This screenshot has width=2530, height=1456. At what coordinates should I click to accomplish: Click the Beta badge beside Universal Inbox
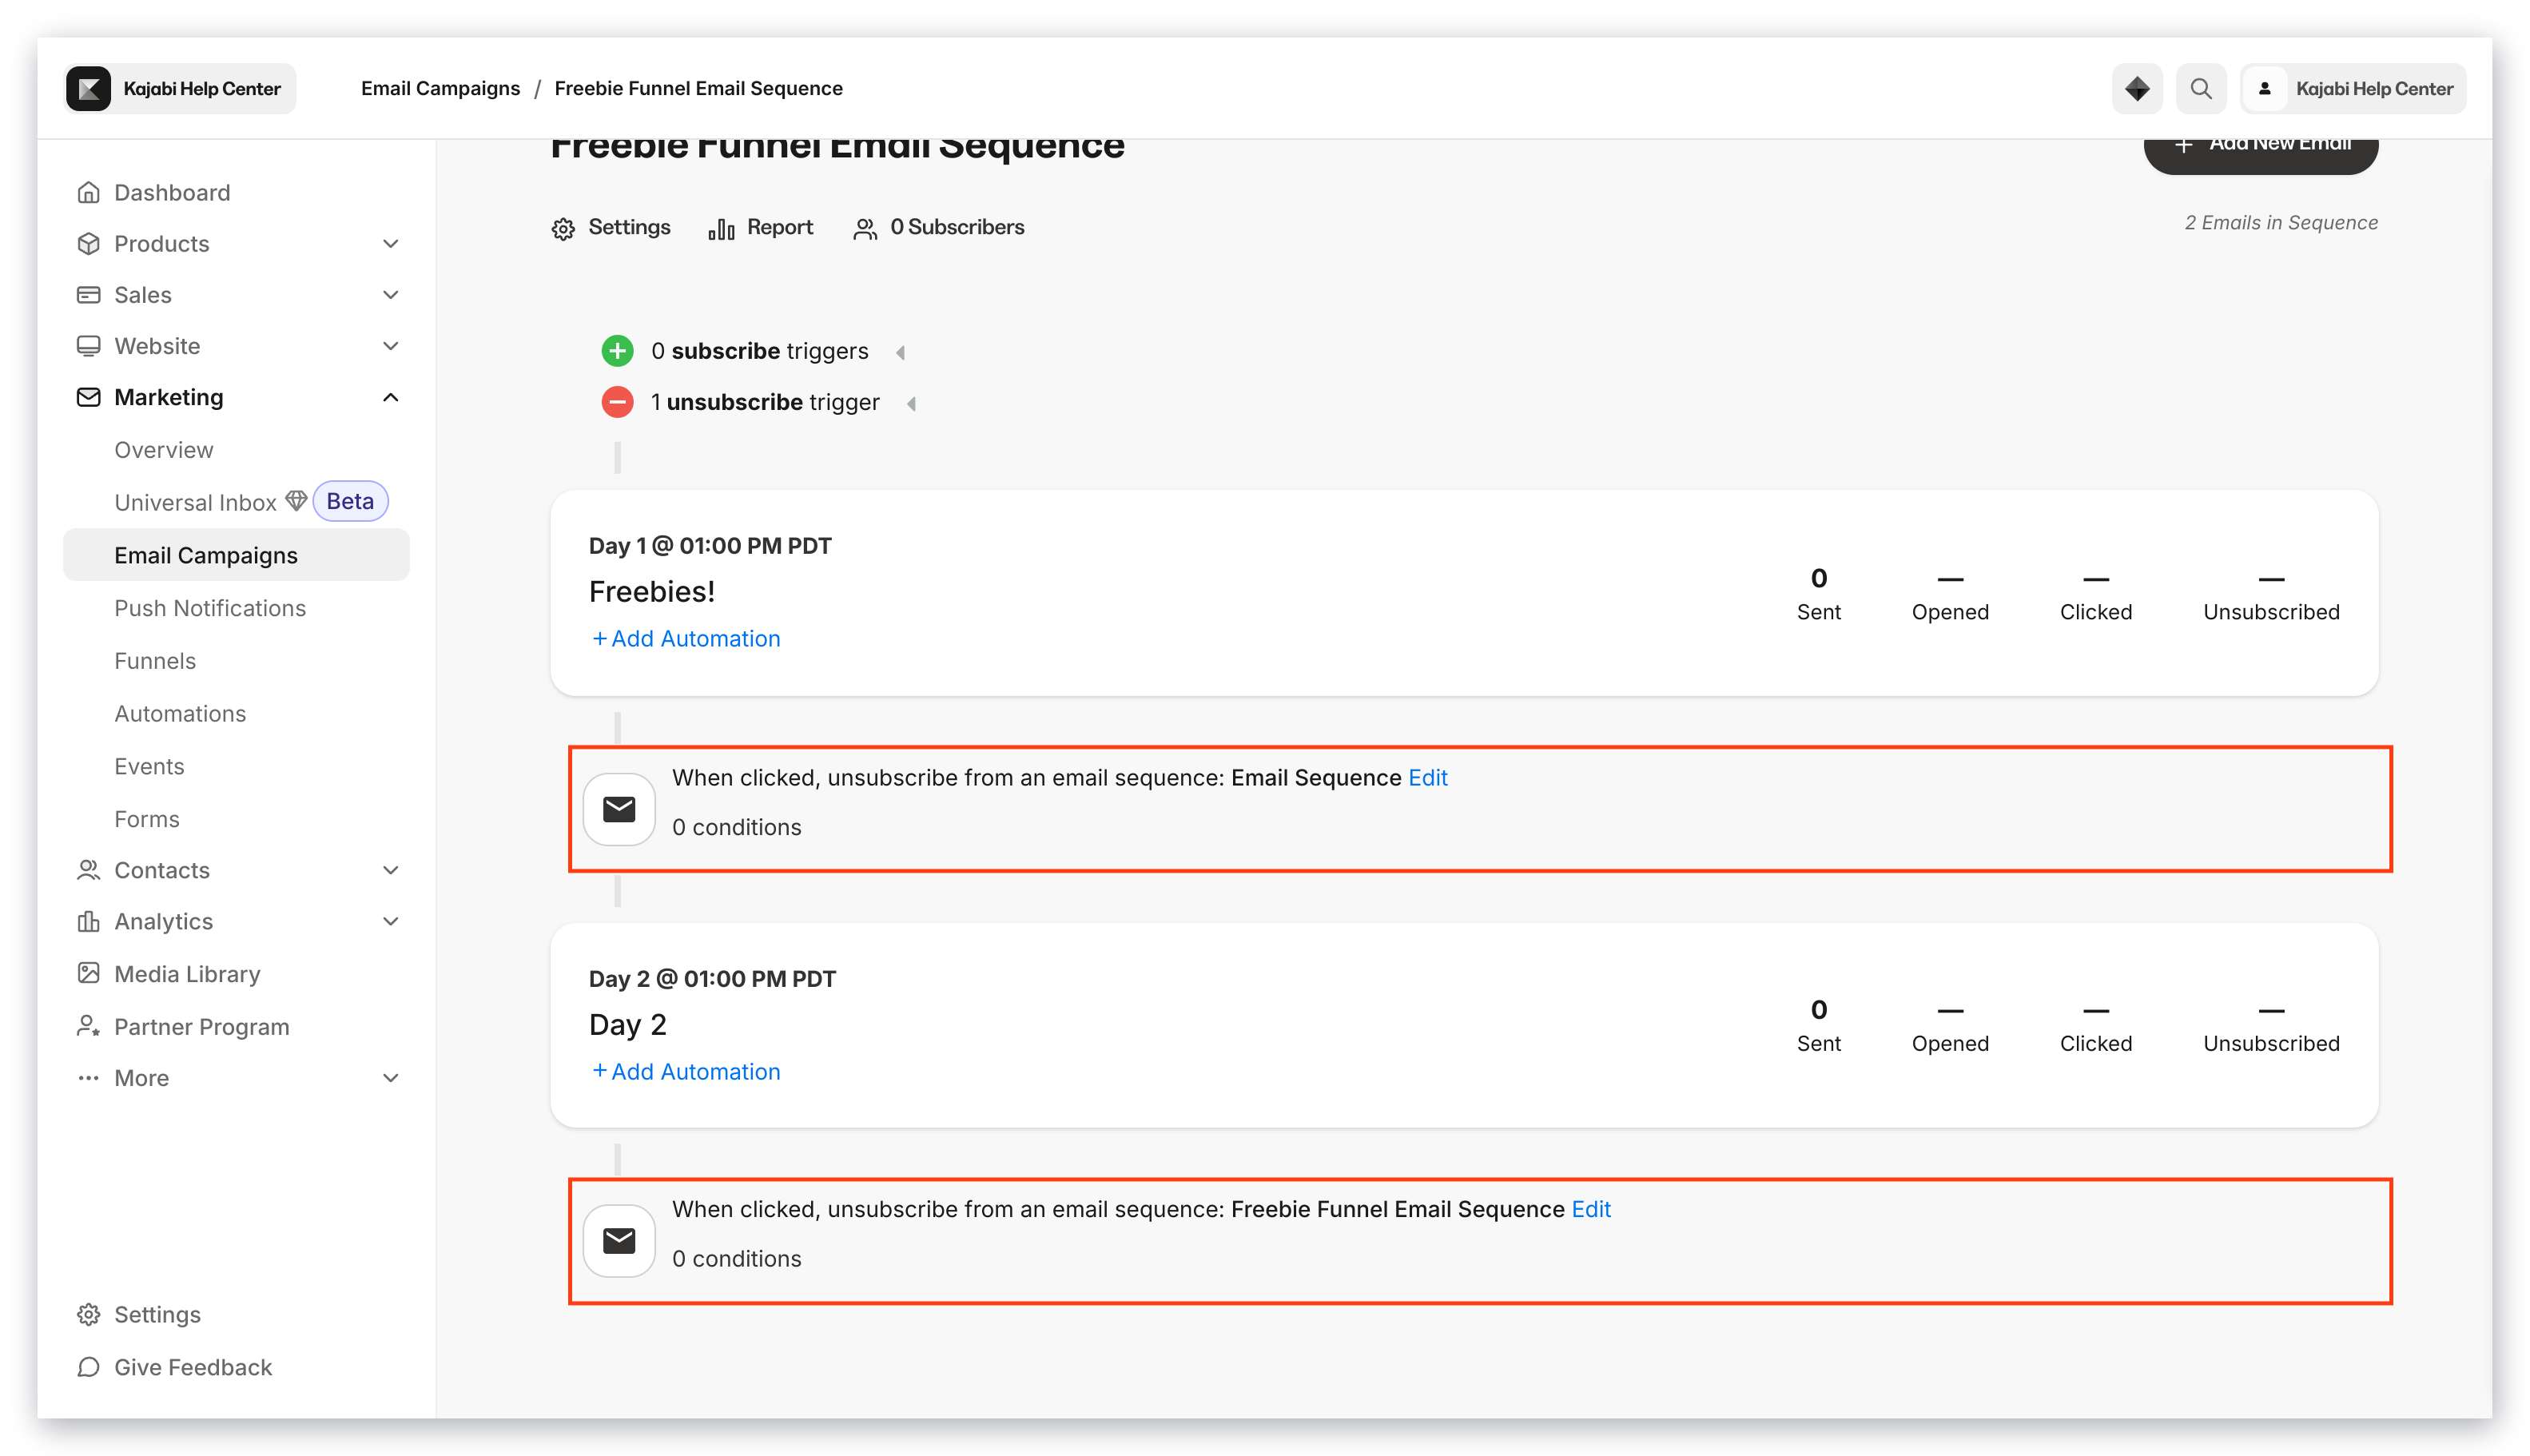tap(350, 501)
